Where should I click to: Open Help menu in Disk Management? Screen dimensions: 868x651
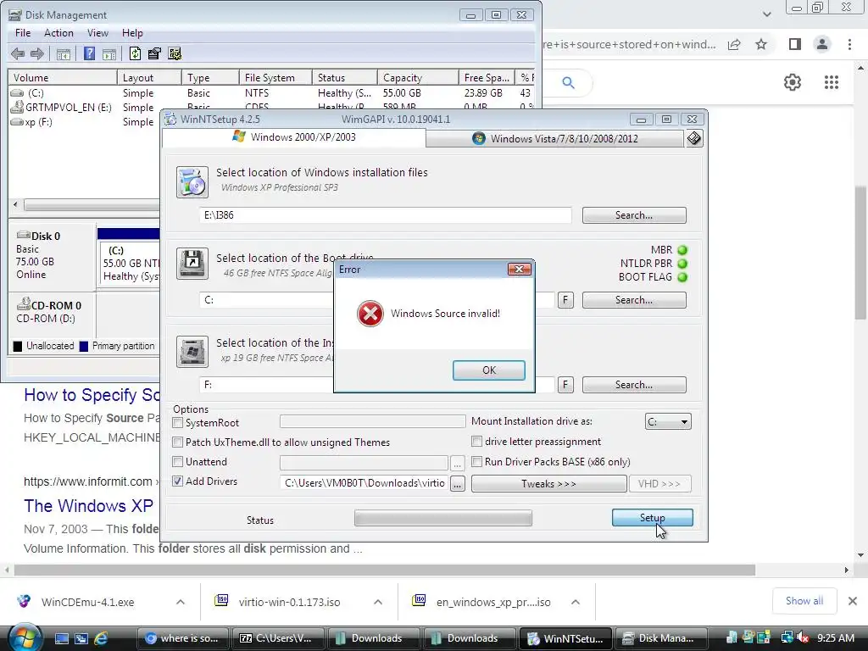click(132, 33)
